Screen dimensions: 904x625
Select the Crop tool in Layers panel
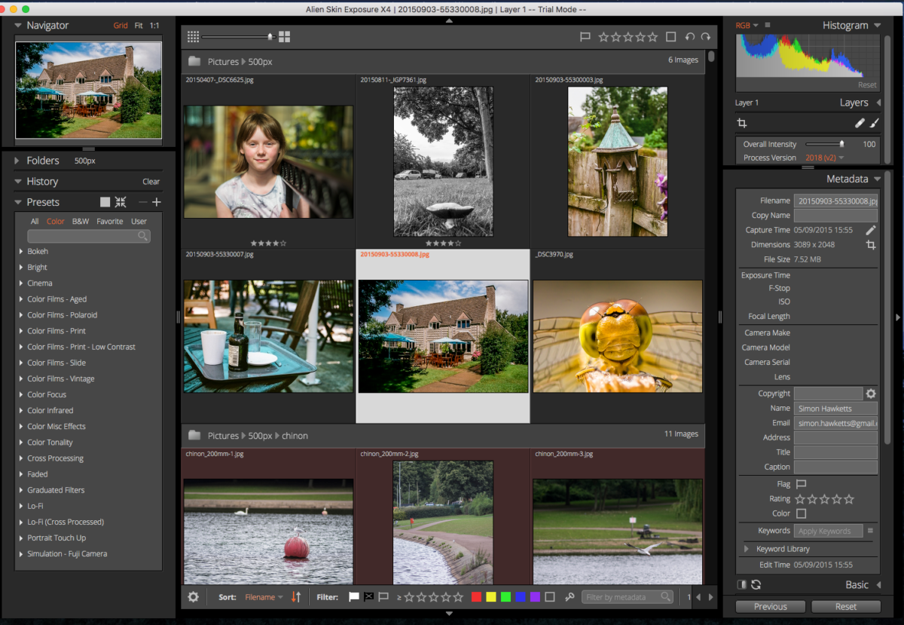click(741, 123)
